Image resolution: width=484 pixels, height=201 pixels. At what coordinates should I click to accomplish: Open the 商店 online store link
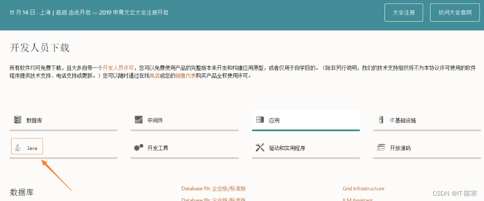point(154,76)
